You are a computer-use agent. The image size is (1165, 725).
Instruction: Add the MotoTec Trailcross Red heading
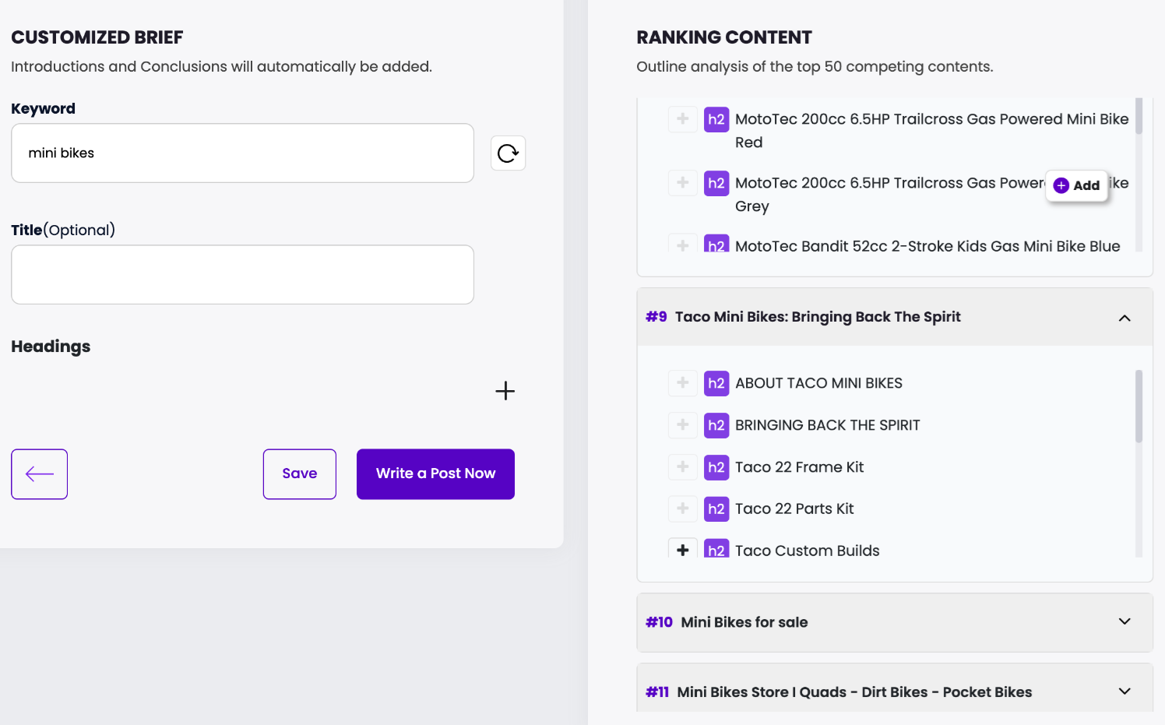point(682,119)
